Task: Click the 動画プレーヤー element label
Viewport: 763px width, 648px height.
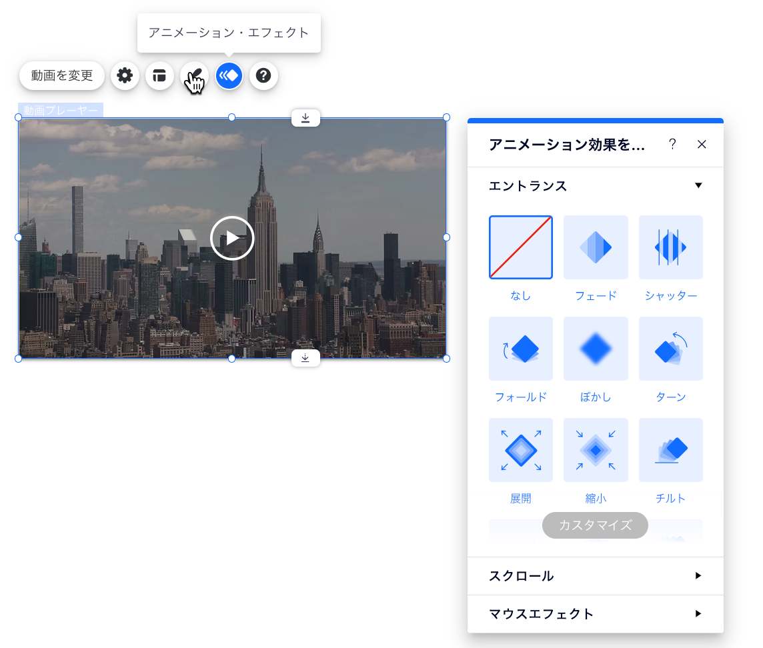Action: (x=61, y=111)
